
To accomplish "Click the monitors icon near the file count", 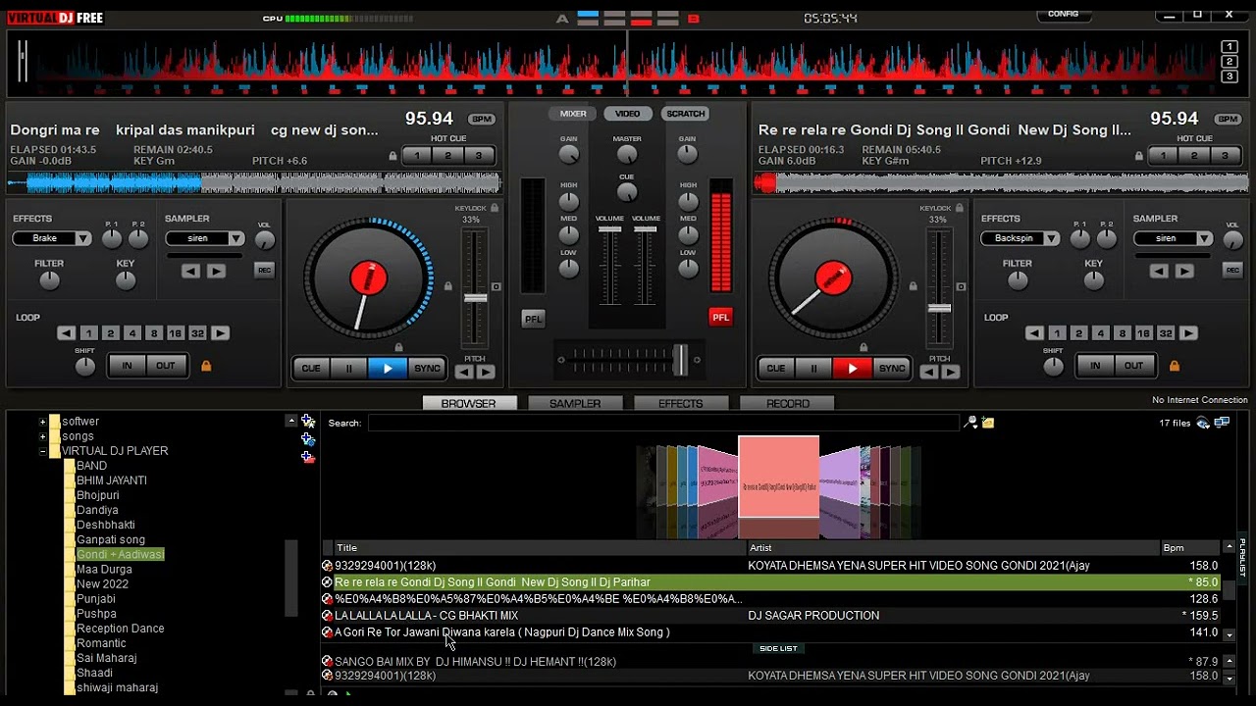I will click(x=1222, y=423).
